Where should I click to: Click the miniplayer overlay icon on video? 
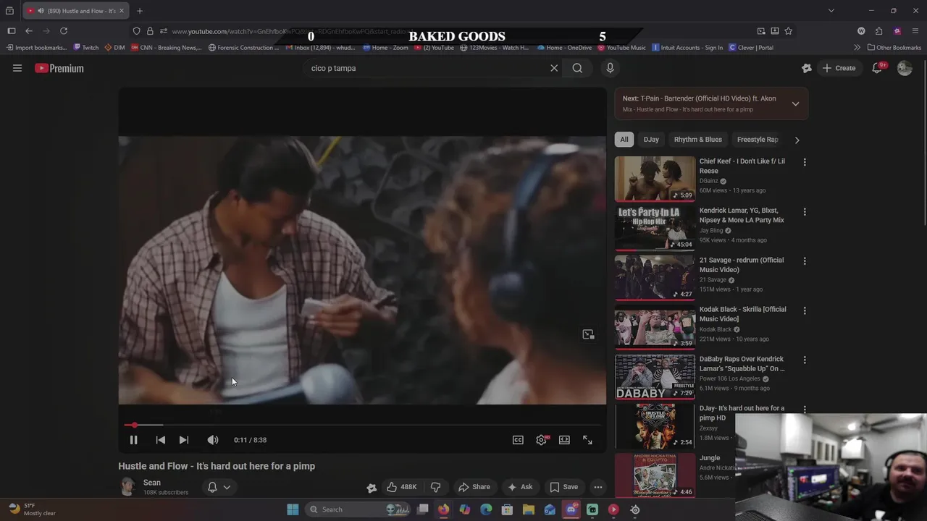click(588, 334)
